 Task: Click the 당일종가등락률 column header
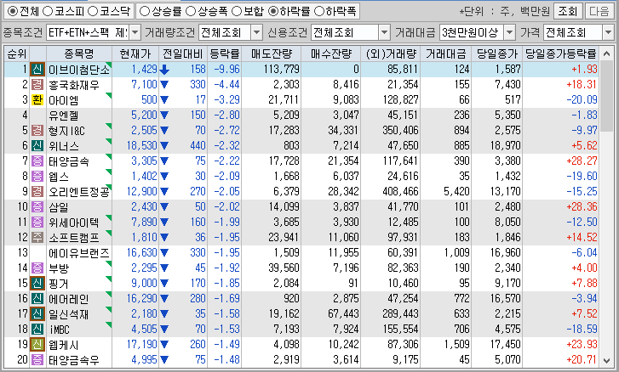(560, 54)
